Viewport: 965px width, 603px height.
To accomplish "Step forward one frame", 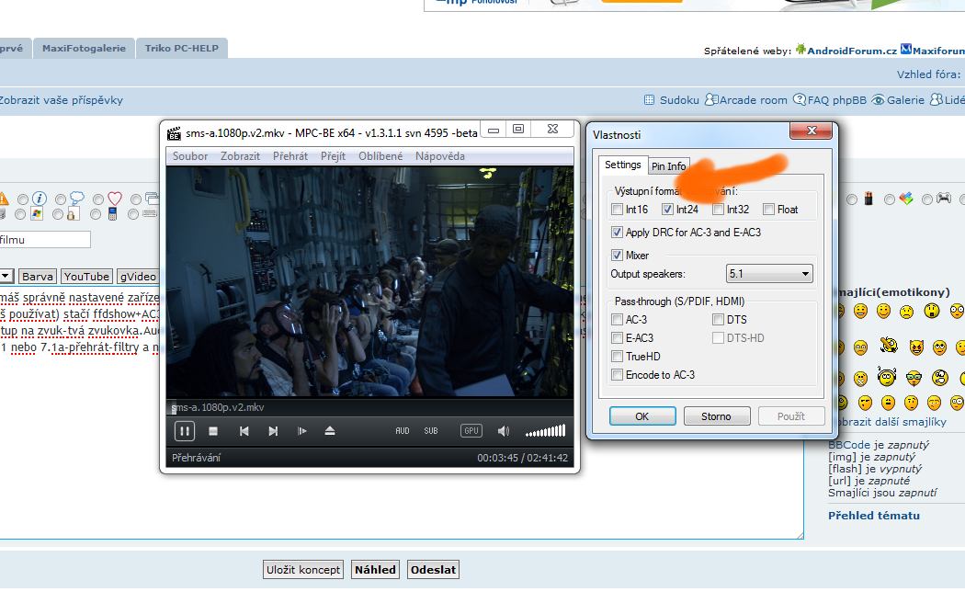I will tap(301, 431).
